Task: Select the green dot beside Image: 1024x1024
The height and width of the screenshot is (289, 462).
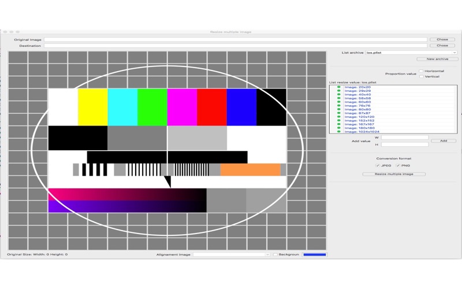Action: (x=338, y=132)
